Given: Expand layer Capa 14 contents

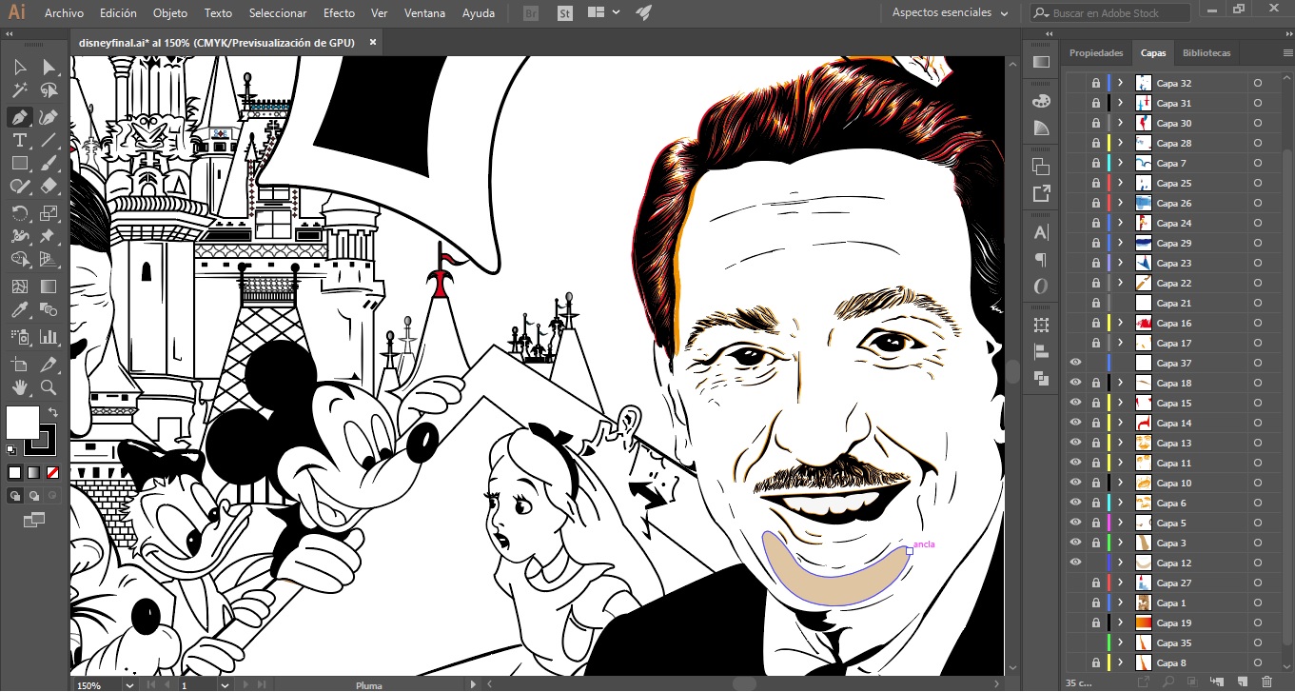Looking at the screenshot, I should pyautogui.click(x=1120, y=423).
